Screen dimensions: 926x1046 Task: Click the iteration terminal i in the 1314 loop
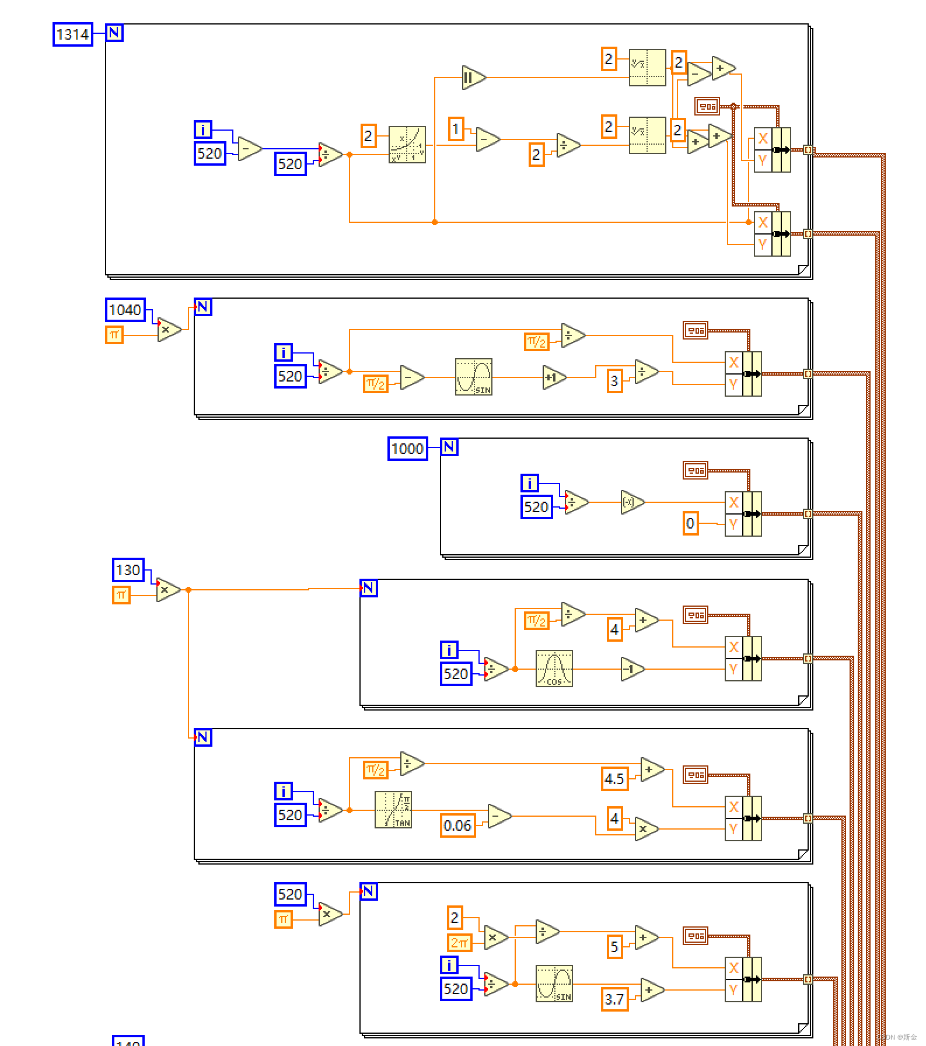pos(203,130)
